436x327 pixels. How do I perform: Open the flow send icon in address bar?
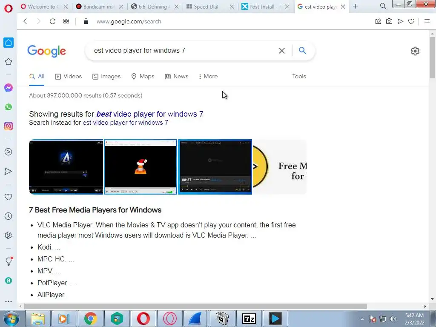[x=400, y=21]
